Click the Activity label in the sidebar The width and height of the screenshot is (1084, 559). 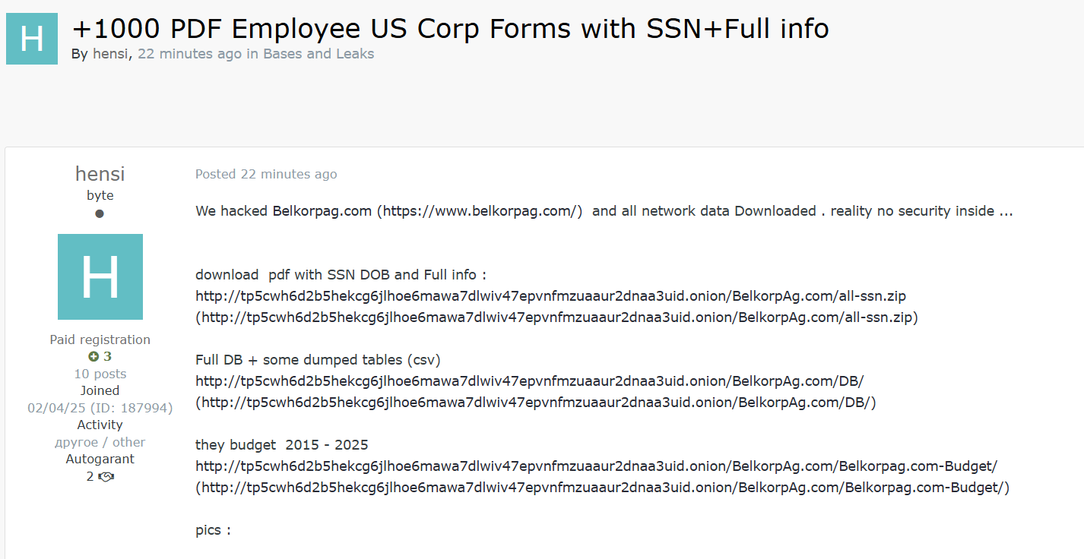100,425
